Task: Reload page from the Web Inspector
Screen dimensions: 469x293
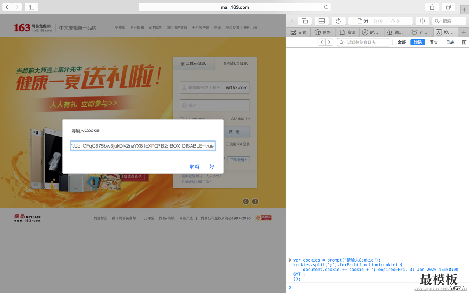Action: pos(338,21)
